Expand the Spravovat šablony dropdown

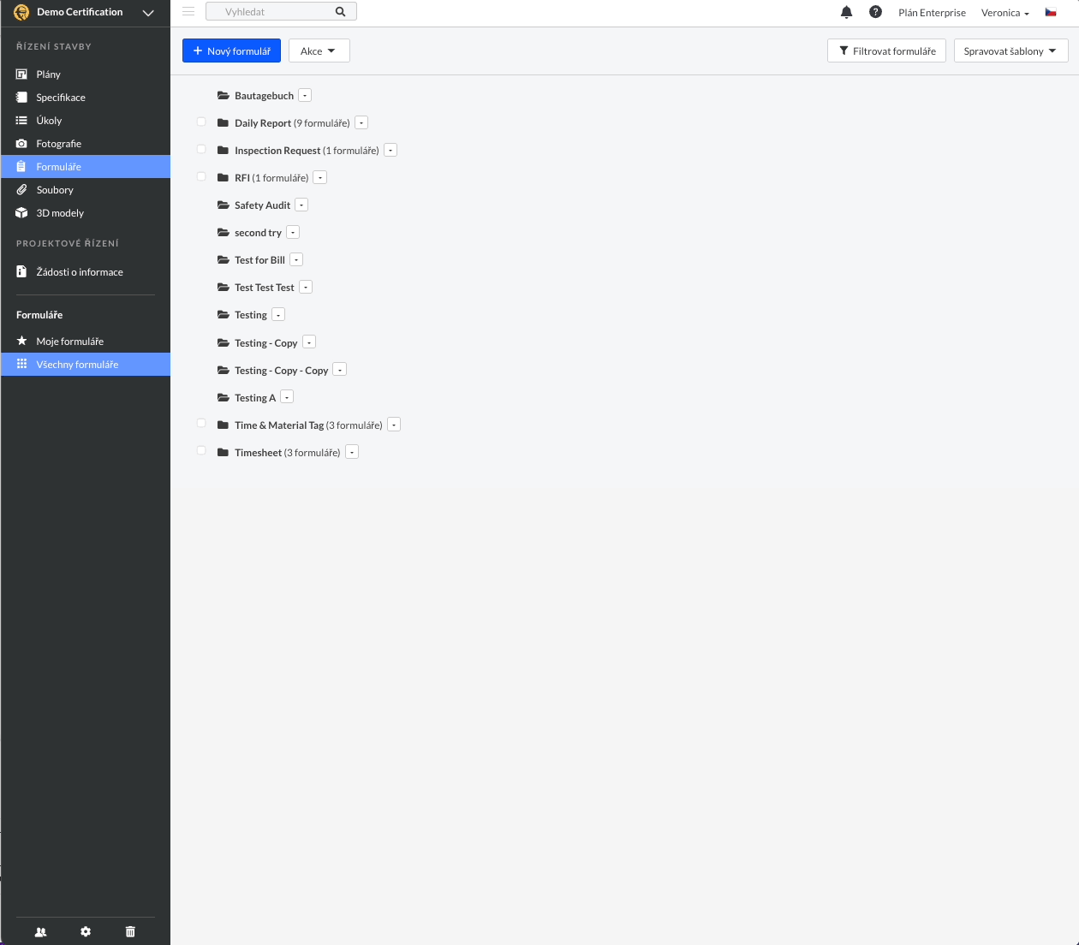(1010, 51)
